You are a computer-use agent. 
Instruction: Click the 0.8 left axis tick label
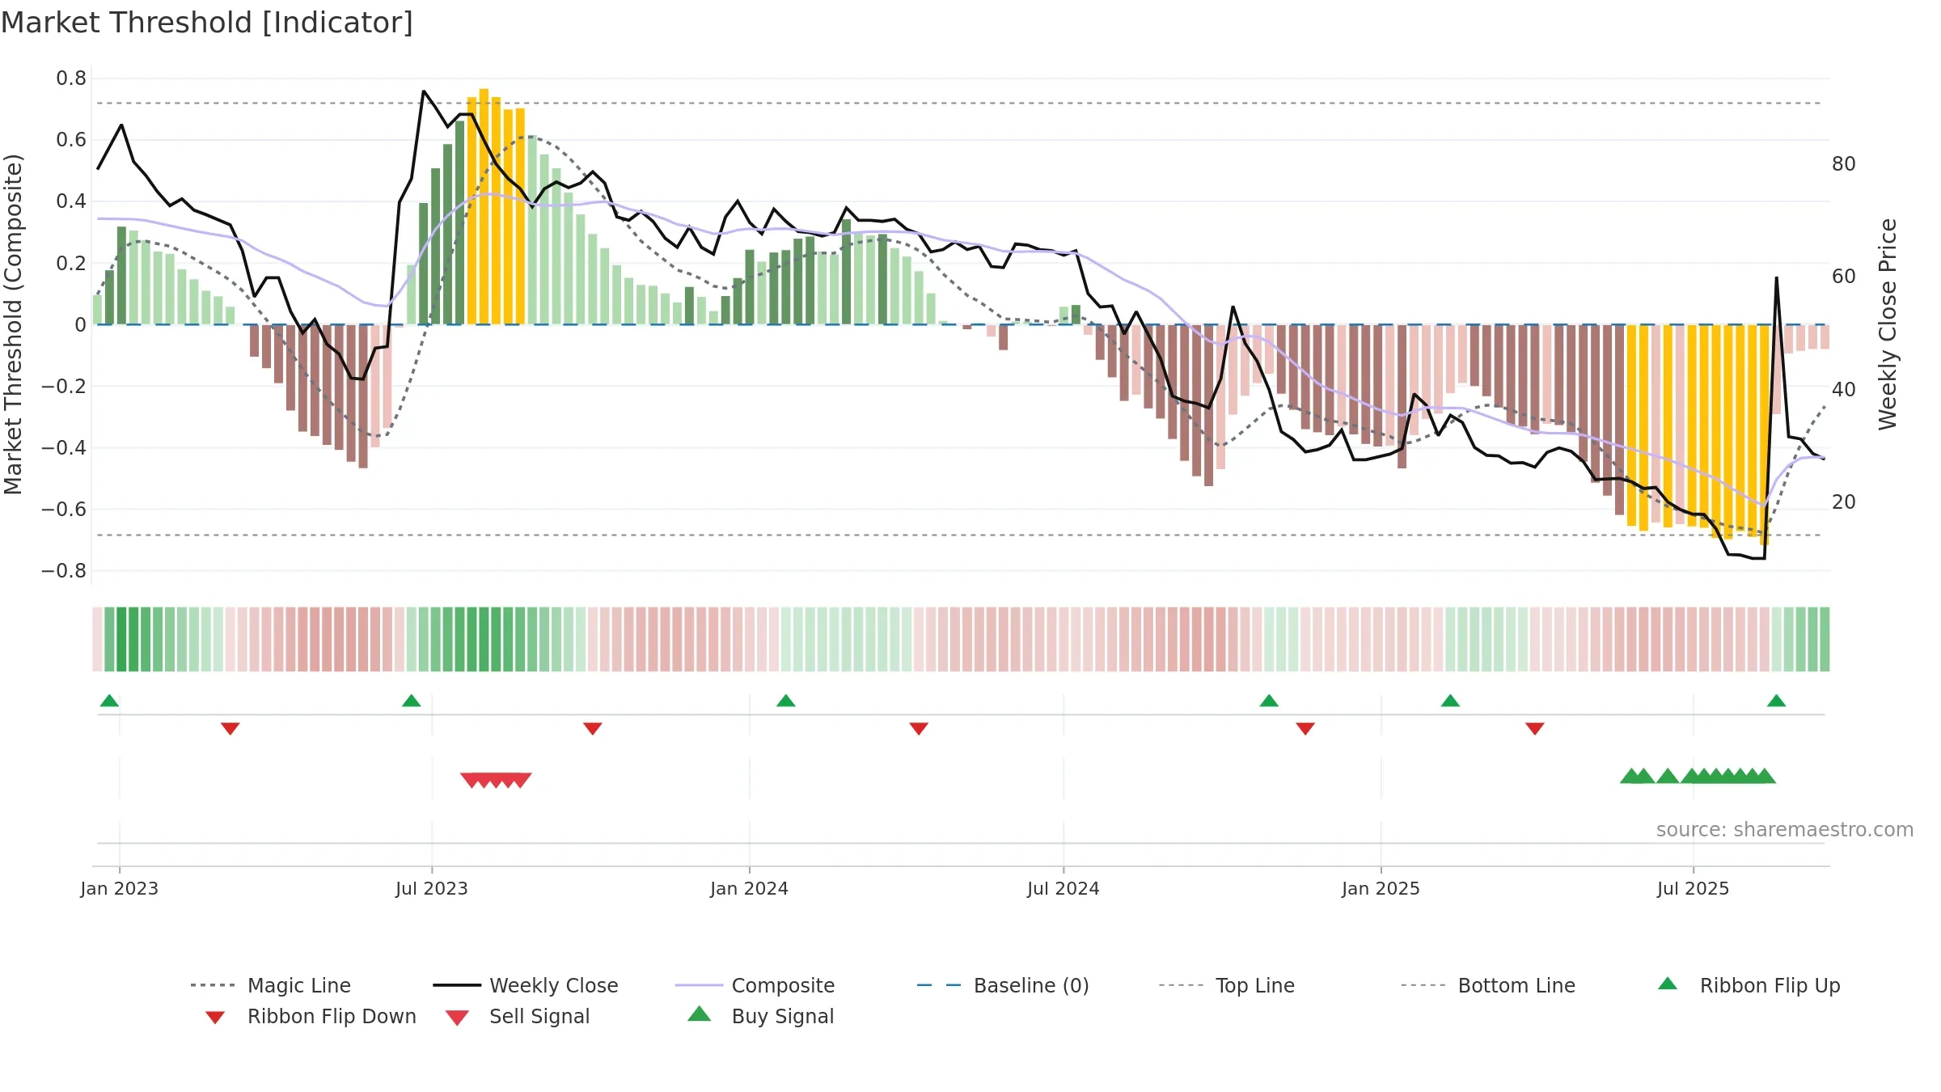71,78
